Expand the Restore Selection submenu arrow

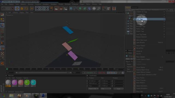tap(164, 37)
